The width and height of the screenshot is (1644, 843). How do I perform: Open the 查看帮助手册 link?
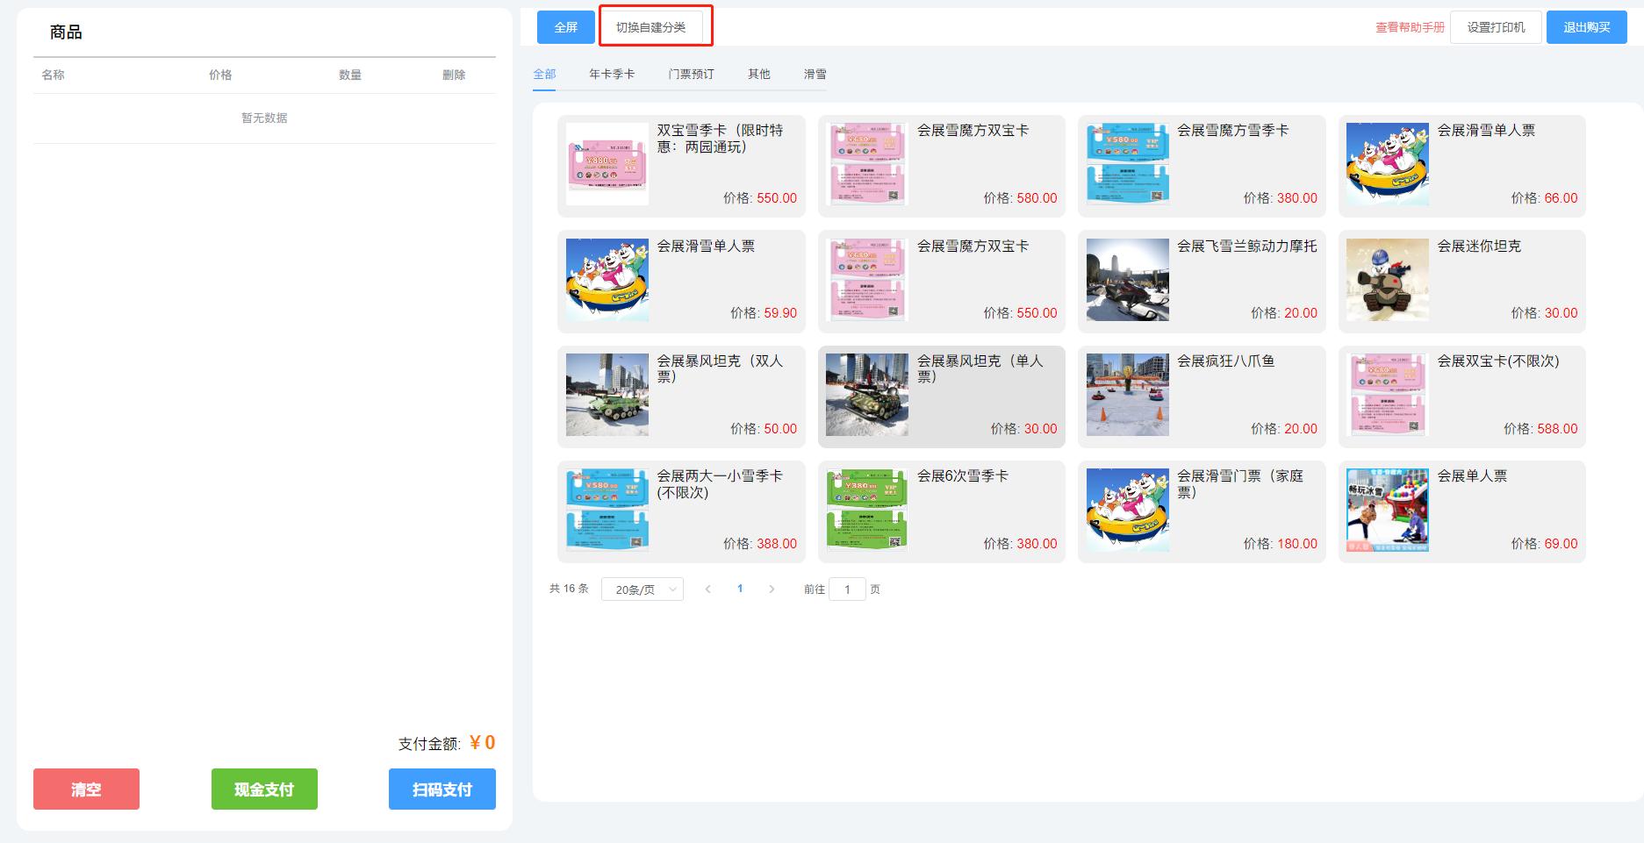(1409, 28)
